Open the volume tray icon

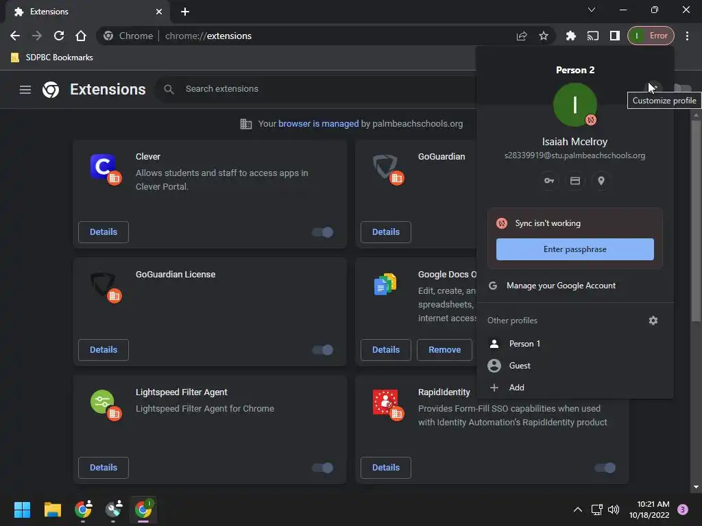pos(614,510)
